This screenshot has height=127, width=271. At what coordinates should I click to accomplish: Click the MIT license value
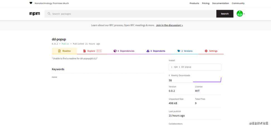click(x=197, y=91)
